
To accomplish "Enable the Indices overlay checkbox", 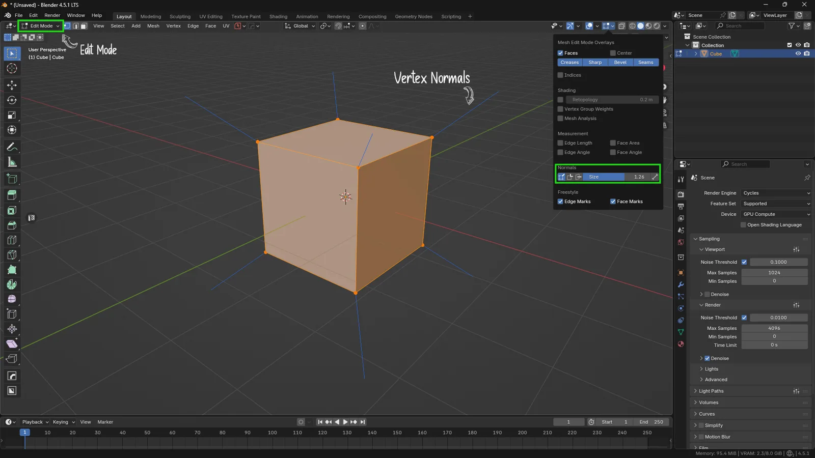I will 560,75.
